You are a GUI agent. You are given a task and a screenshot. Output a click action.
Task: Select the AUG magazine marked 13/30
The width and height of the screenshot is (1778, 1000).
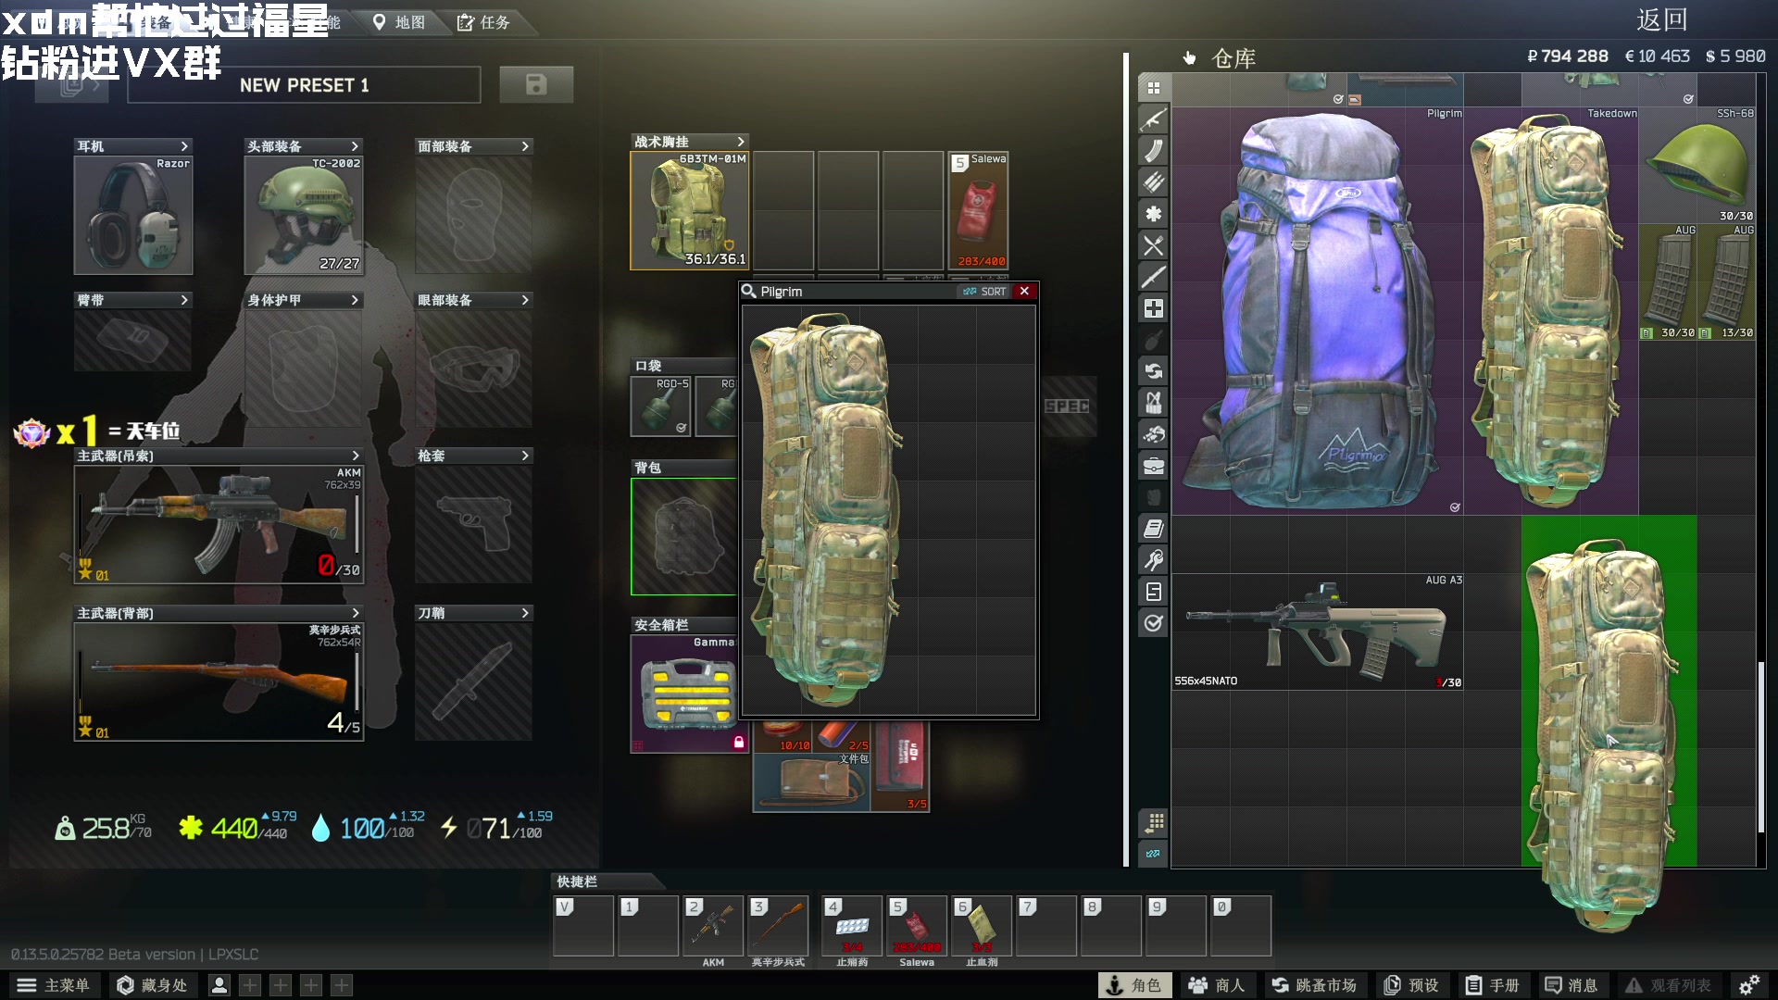point(1726,281)
